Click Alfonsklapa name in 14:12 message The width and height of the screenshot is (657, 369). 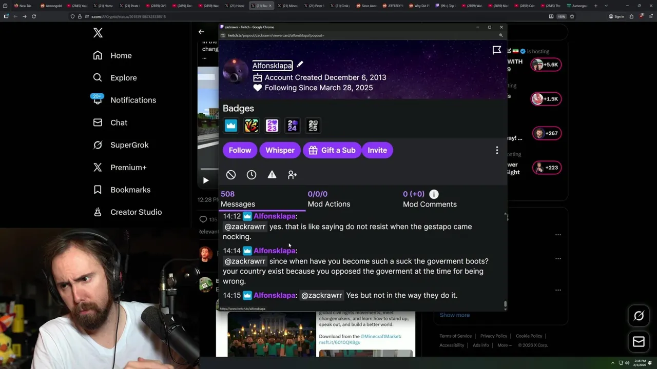(x=274, y=216)
